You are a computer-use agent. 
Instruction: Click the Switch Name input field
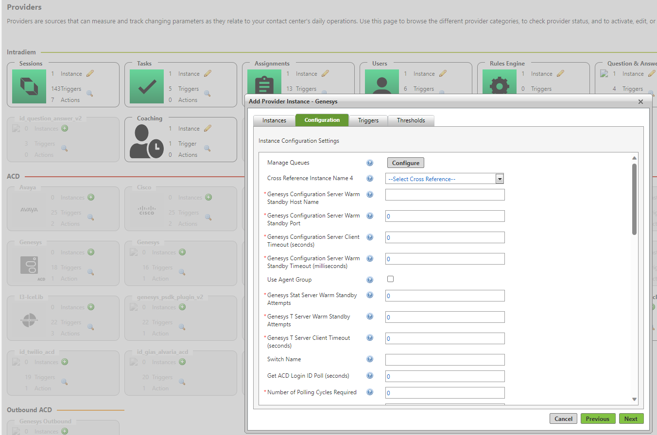[444, 359]
